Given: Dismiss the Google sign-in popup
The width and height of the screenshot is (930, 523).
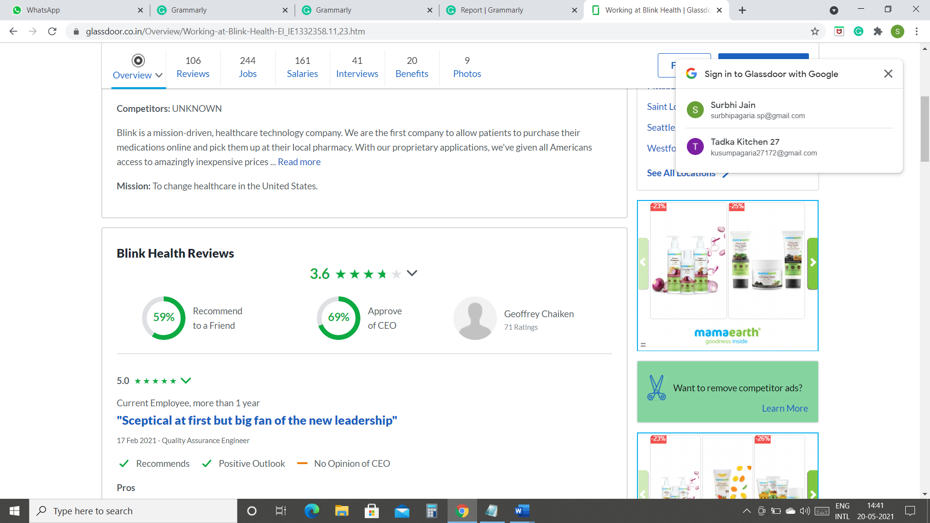Looking at the screenshot, I should 888,74.
